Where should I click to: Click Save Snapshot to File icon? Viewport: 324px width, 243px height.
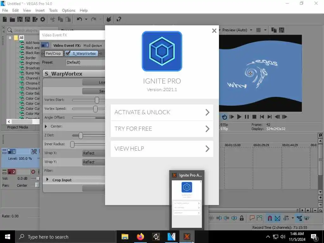(x=282, y=30)
